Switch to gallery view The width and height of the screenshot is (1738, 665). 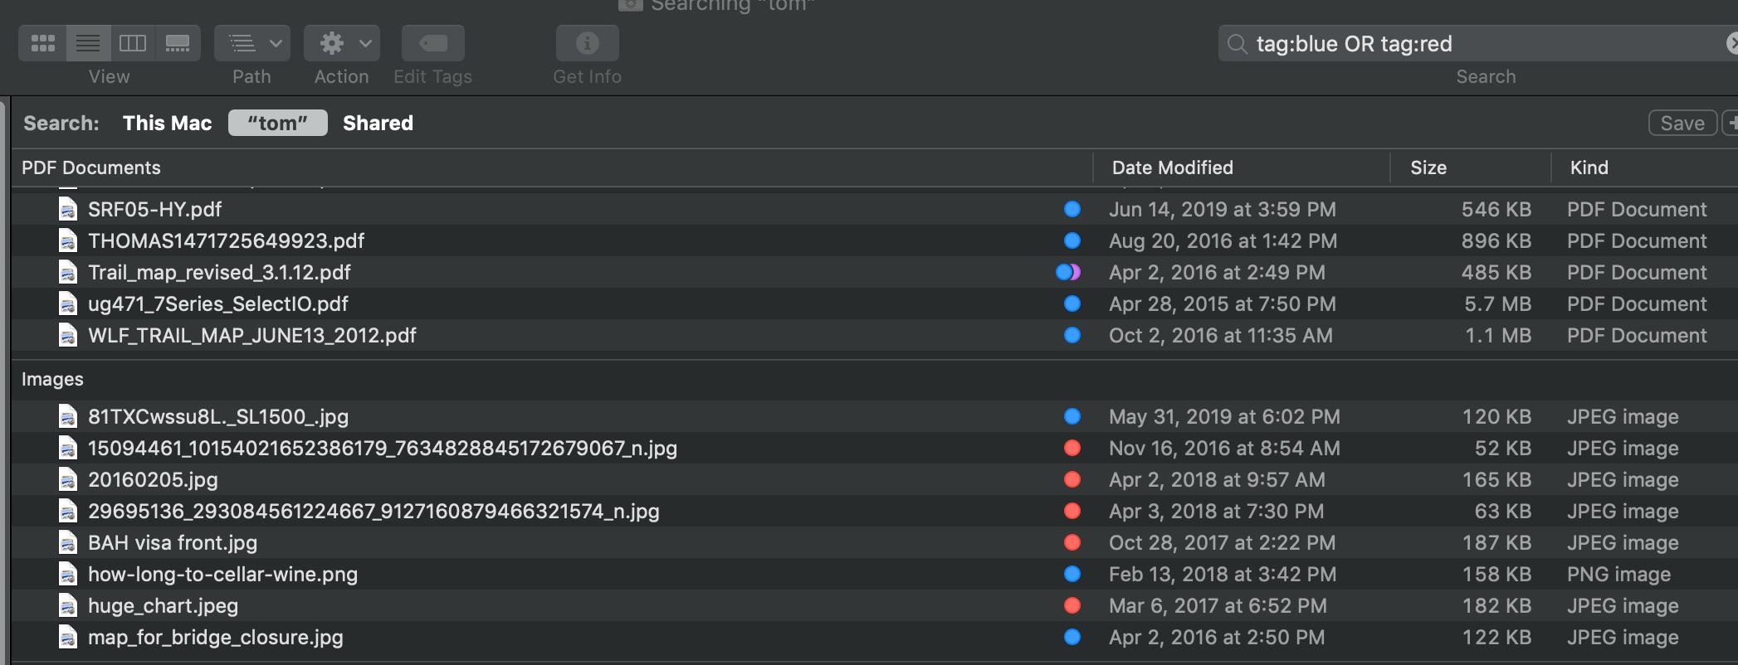[x=178, y=43]
